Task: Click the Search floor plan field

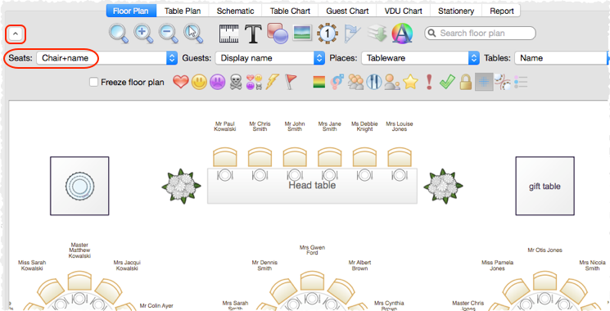Action: [480, 34]
